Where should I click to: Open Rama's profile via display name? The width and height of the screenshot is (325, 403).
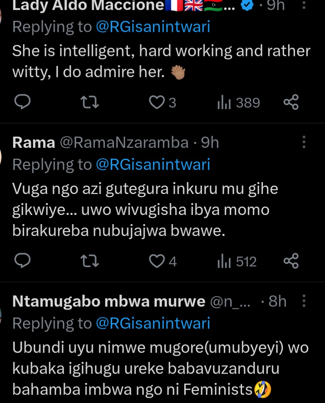[34, 143]
